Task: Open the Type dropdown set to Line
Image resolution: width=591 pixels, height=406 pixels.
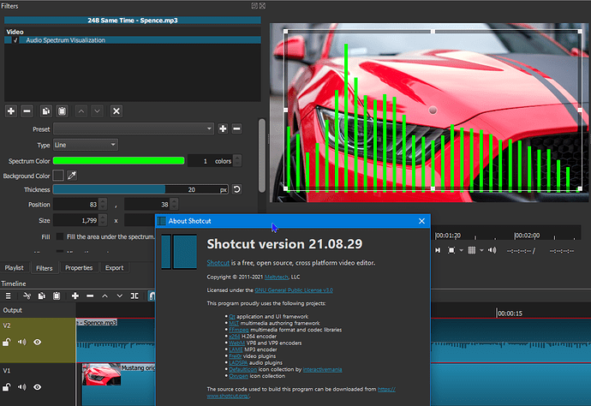Action: click(85, 145)
